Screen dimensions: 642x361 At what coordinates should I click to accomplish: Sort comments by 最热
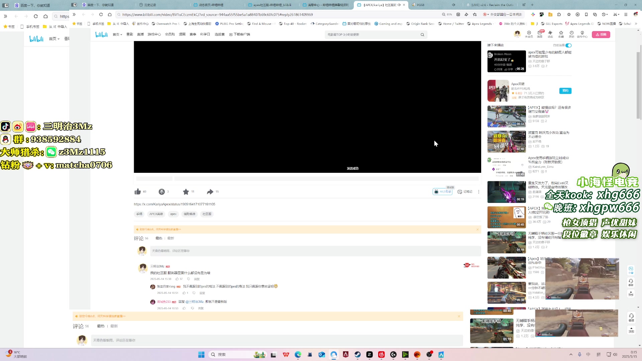click(x=159, y=238)
